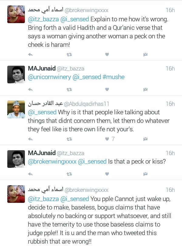Reply to Abdulqadirhas11's tweet
Screen dimensions: 182x246
[x=30, y=139]
